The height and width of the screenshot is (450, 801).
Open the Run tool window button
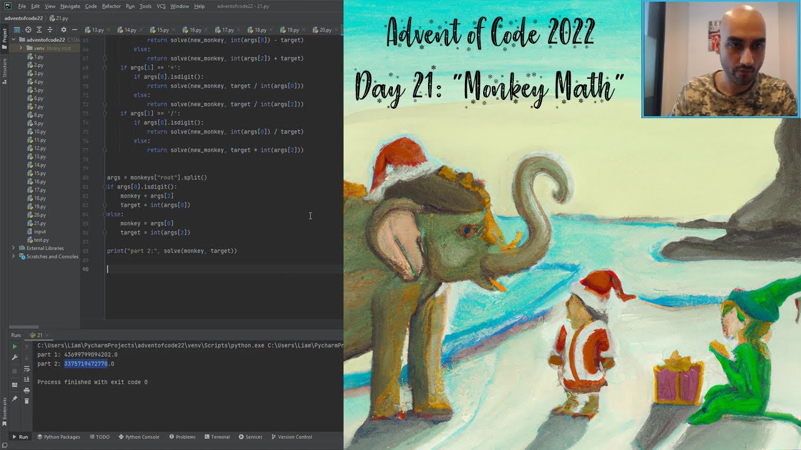click(x=20, y=437)
